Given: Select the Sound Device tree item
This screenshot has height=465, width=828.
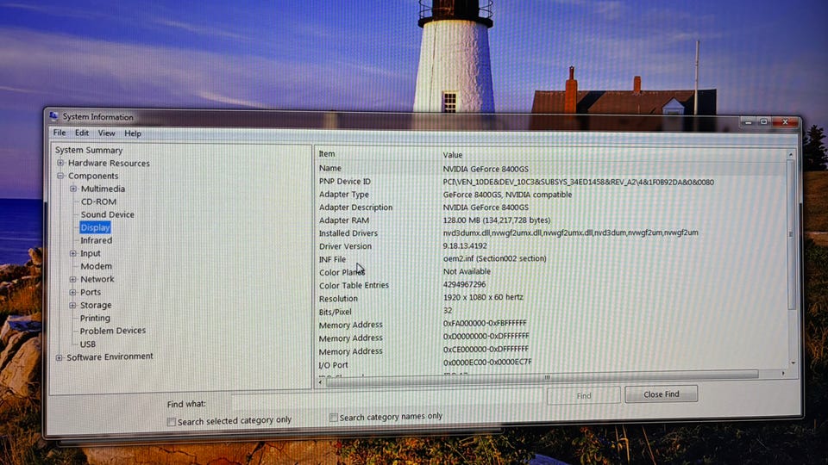Looking at the screenshot, I should coord(108,215).
